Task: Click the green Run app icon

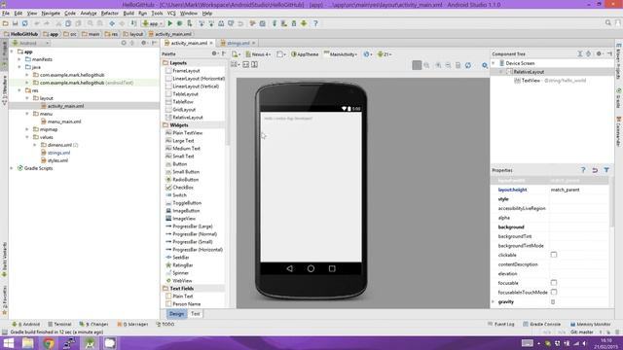Action: tap(169, 23)
